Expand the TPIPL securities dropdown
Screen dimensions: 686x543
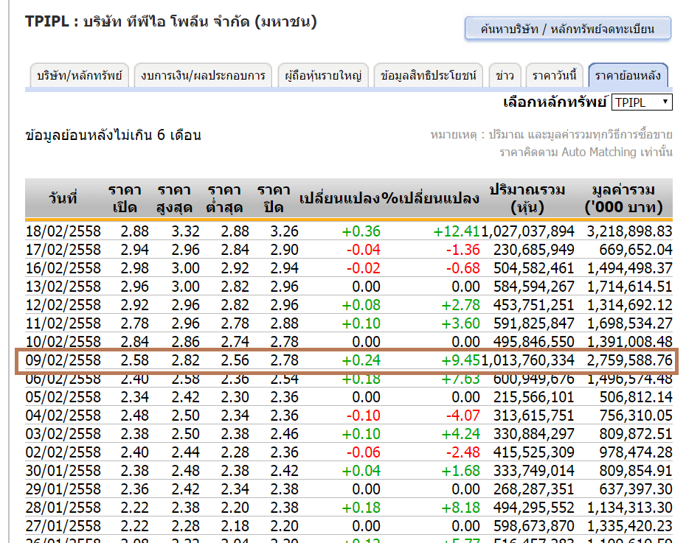[x=642, y=102]
